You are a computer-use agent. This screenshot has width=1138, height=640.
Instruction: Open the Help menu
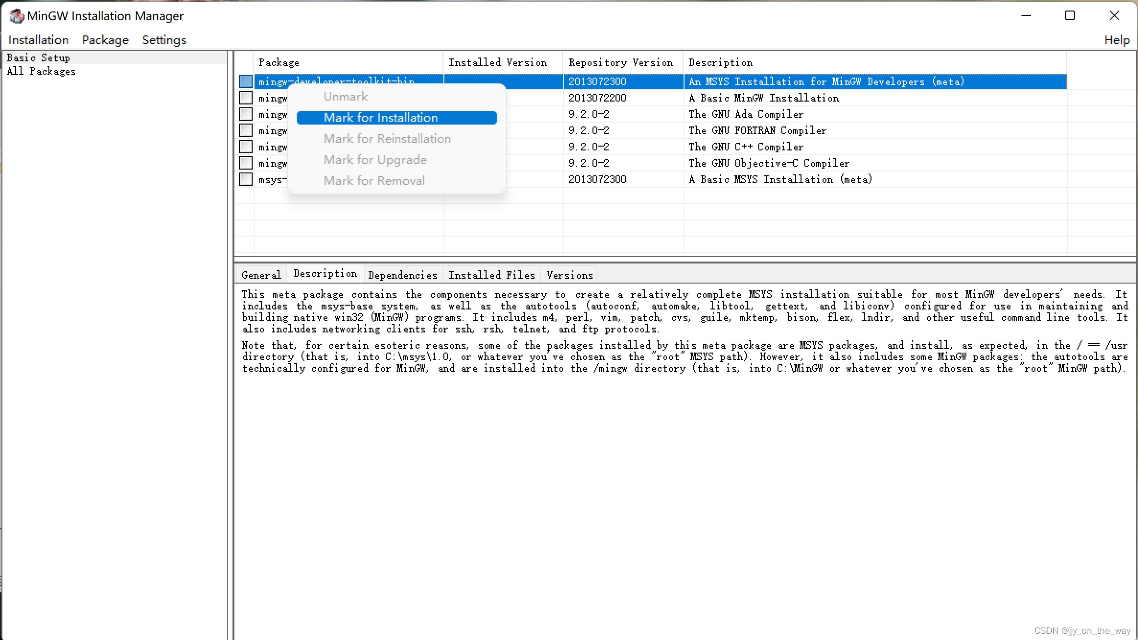(1116, 40)
